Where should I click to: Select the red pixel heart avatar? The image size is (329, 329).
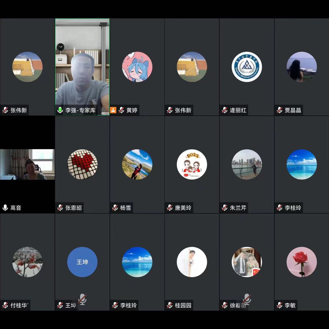click(82, 164)
